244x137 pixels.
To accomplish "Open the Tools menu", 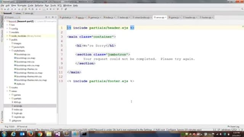I will (x=53, y=5).
